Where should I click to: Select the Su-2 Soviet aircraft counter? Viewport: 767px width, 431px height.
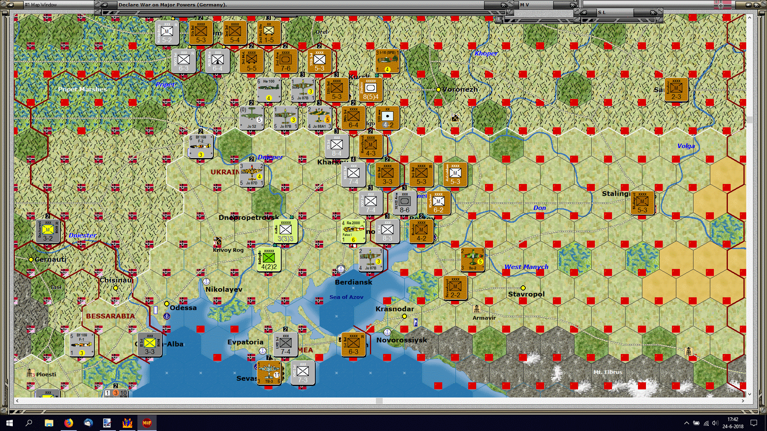pyautogui.click(x=473, y=259)
